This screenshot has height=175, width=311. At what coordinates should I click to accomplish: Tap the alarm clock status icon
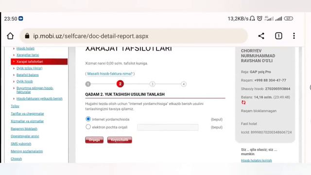pyautogui.click(x=259, y=18)
